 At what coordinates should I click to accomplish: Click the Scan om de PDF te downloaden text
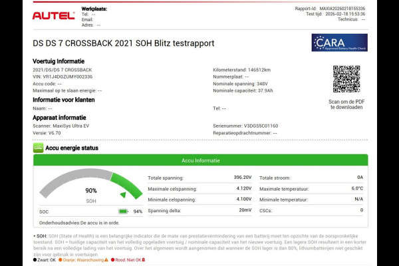point(346,104)
